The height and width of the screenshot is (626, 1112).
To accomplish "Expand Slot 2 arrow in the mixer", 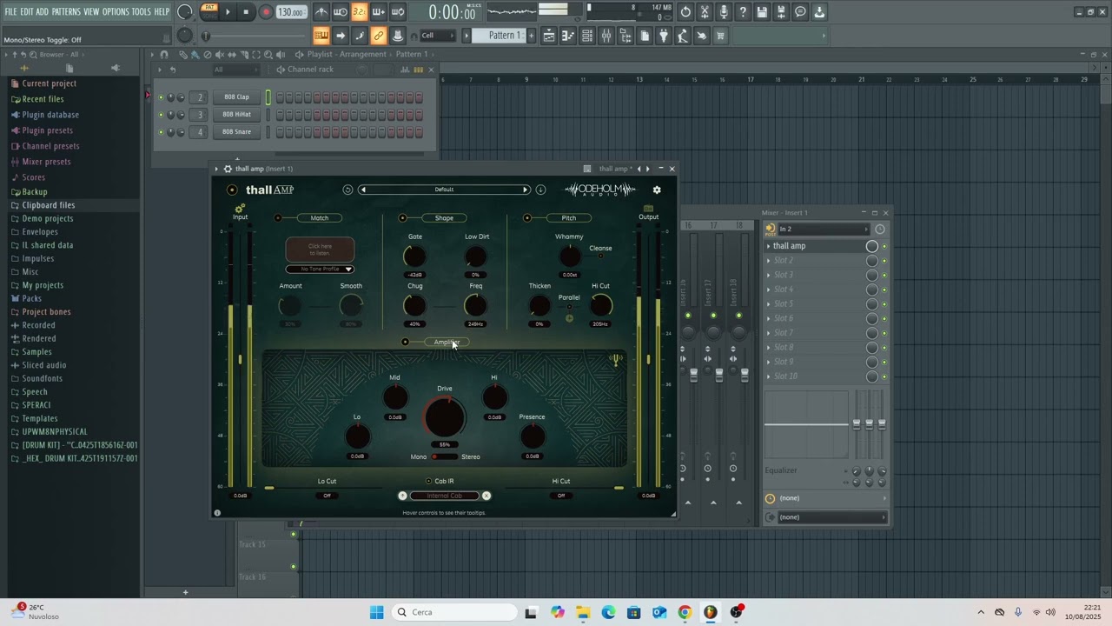I will [x=769, y=260].
